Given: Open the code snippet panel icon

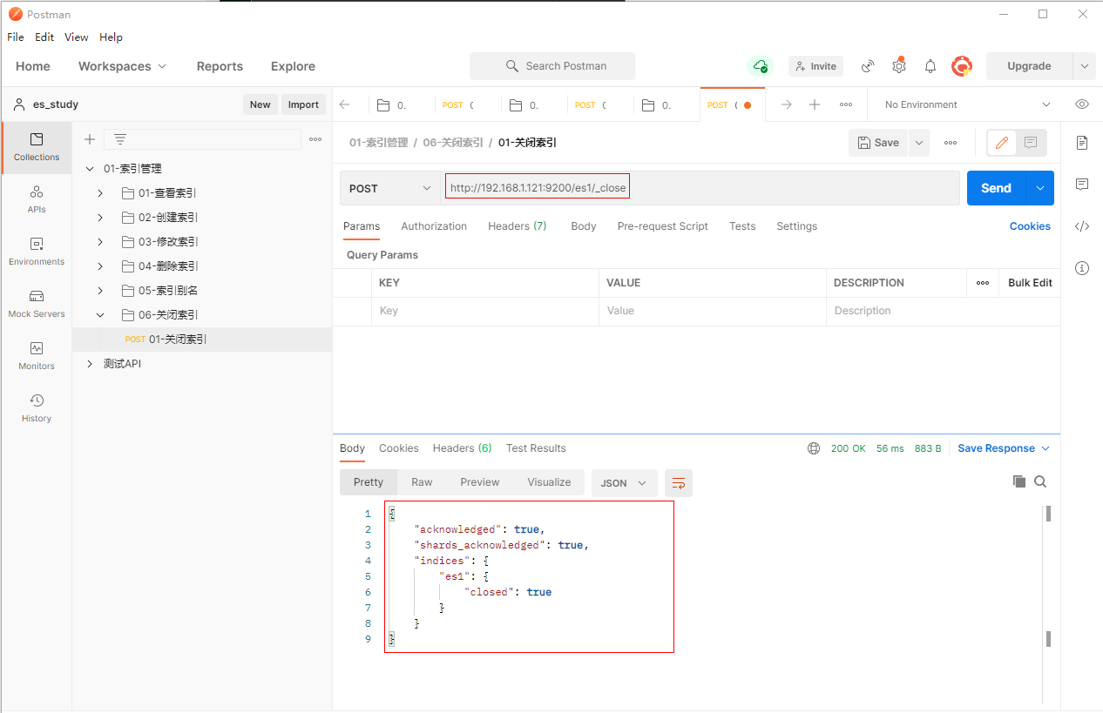Looking at the screenshot, I should 1082,226.
